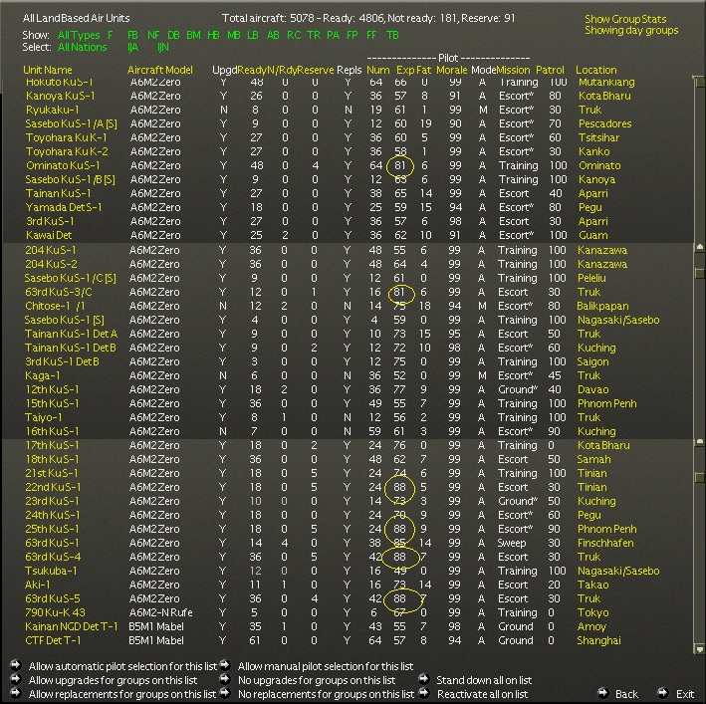
Task: Go to location Pescadores
Action: click(605, 123)
